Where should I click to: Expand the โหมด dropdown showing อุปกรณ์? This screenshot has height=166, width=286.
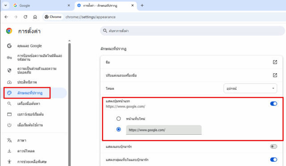[x=250, y=88]
